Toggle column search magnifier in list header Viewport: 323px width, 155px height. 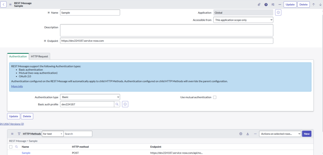click(16, 147)
